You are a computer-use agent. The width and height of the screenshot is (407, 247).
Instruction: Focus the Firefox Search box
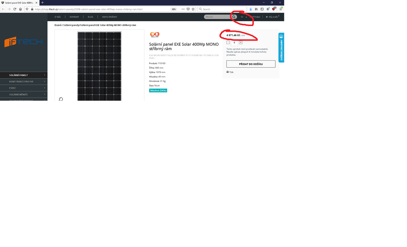222,9
